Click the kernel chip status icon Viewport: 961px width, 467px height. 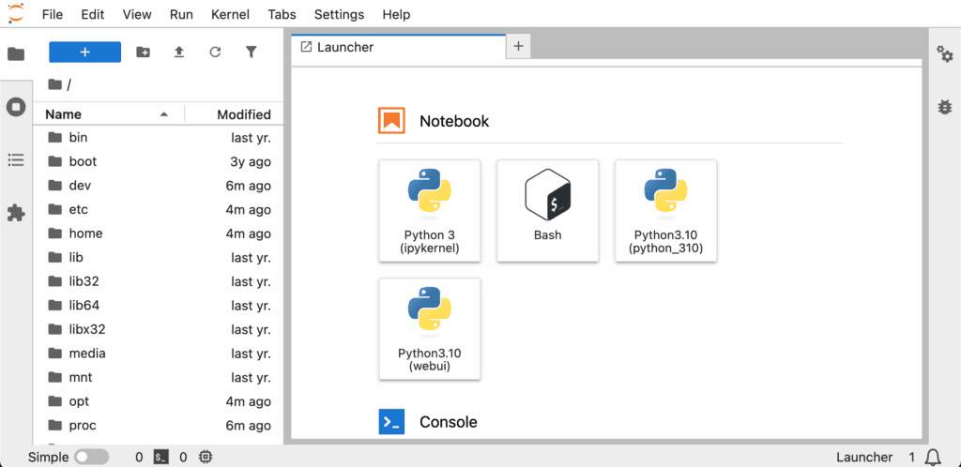pos(206,457)
